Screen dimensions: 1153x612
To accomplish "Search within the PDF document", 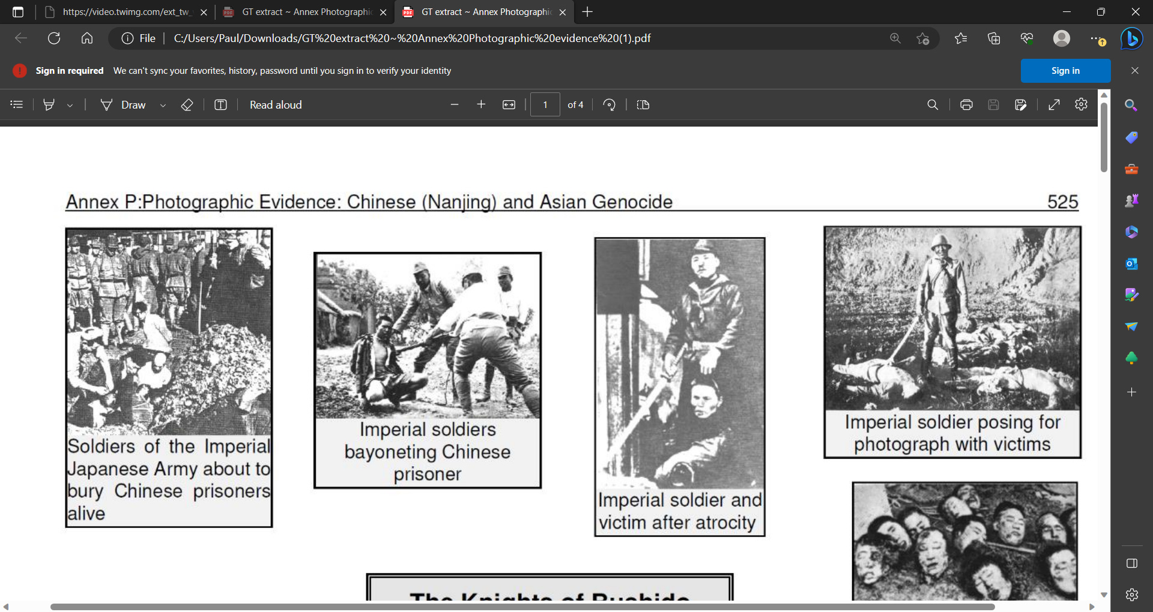I will pyautogui.click(x=933, y=104).
